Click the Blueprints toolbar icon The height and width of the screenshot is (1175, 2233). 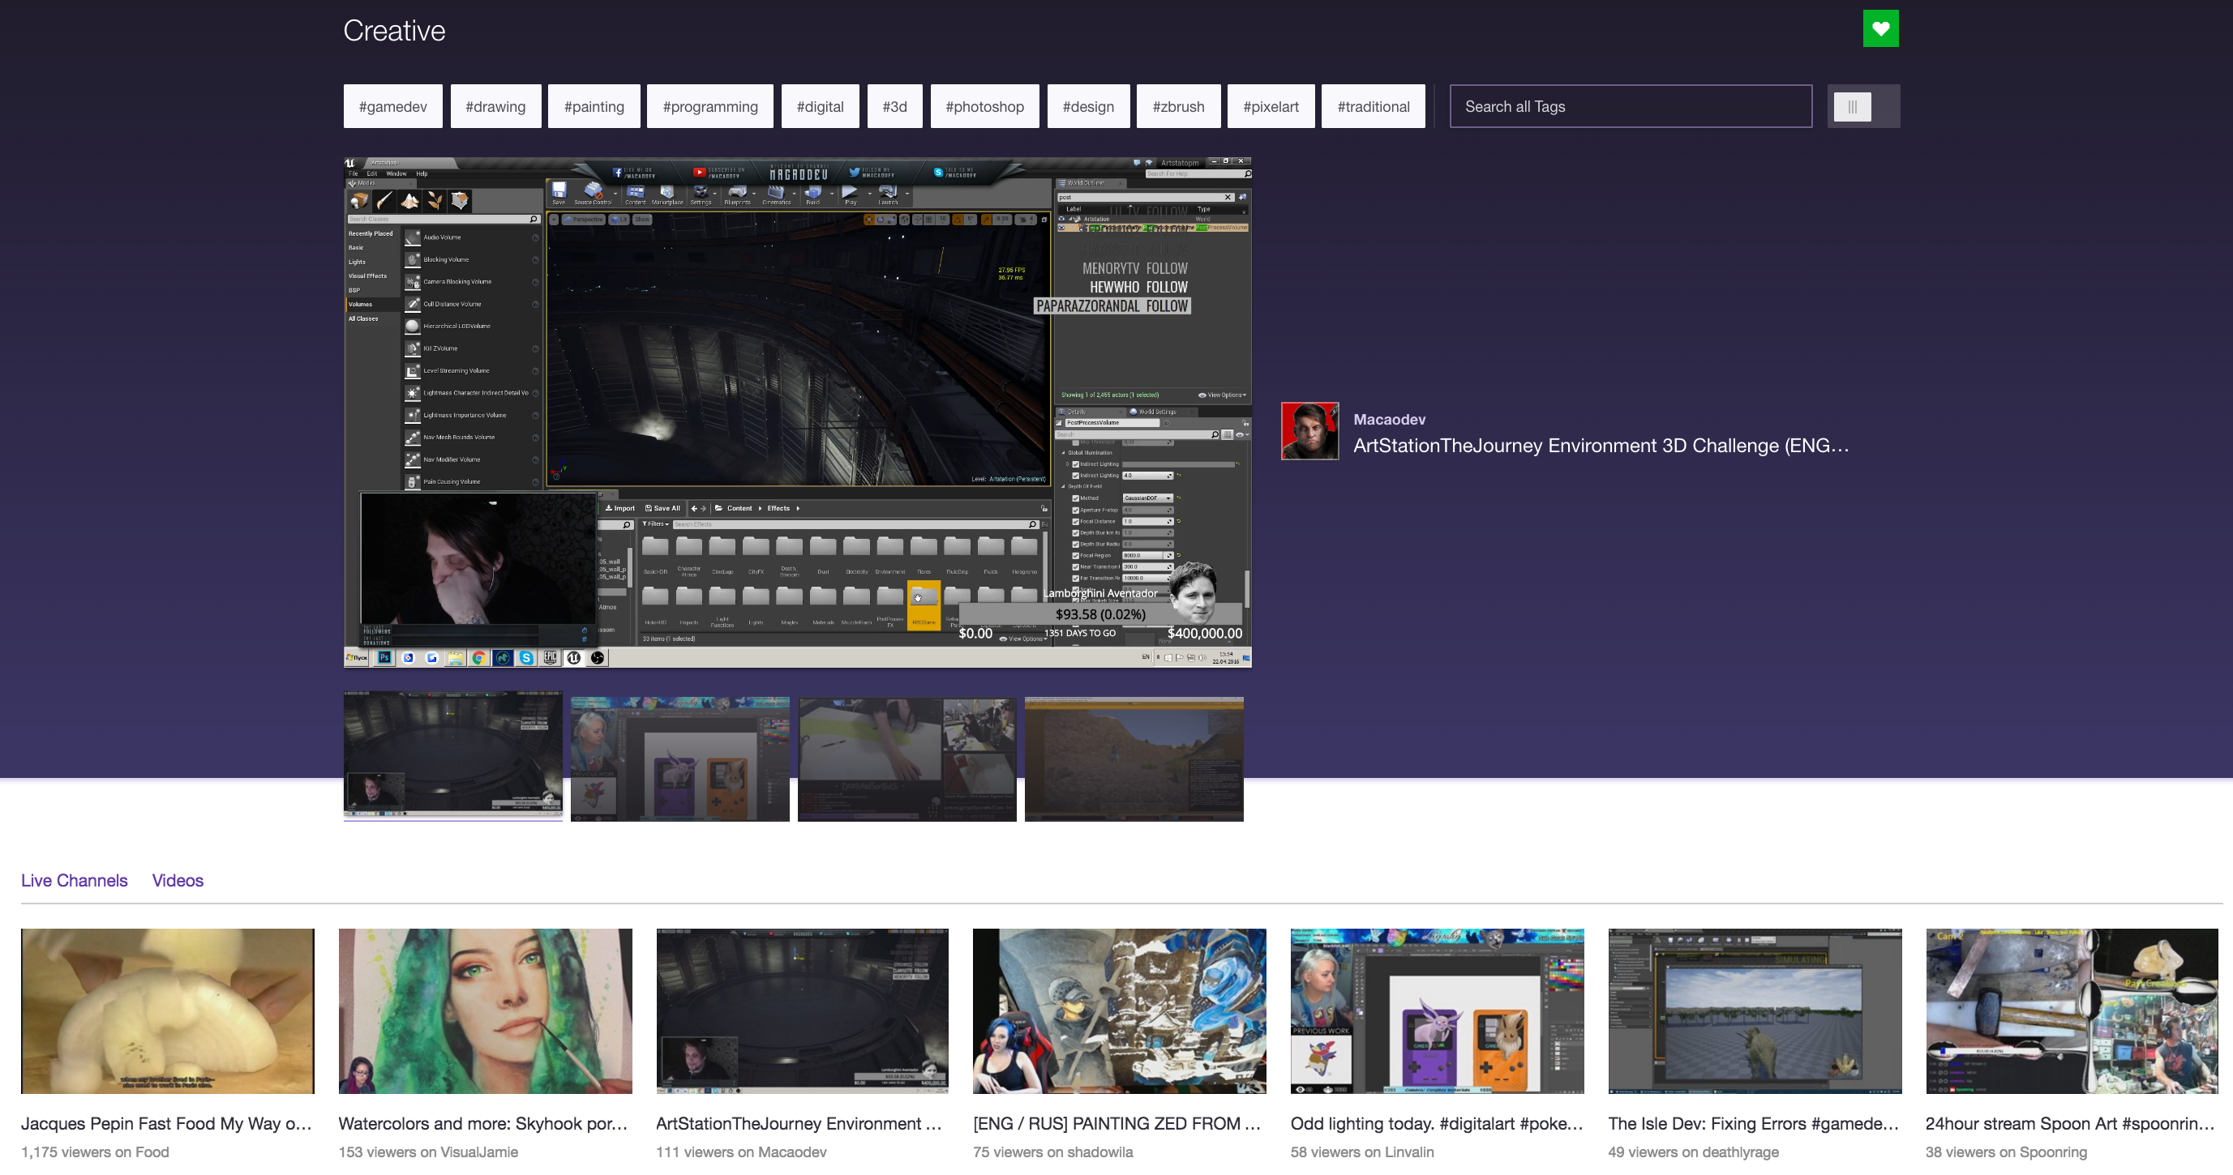[739, 192]
